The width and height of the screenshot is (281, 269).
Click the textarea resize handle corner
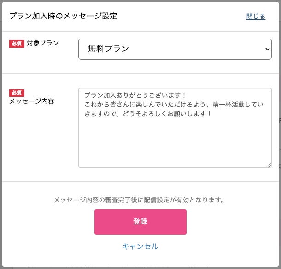tap(269, 165)
